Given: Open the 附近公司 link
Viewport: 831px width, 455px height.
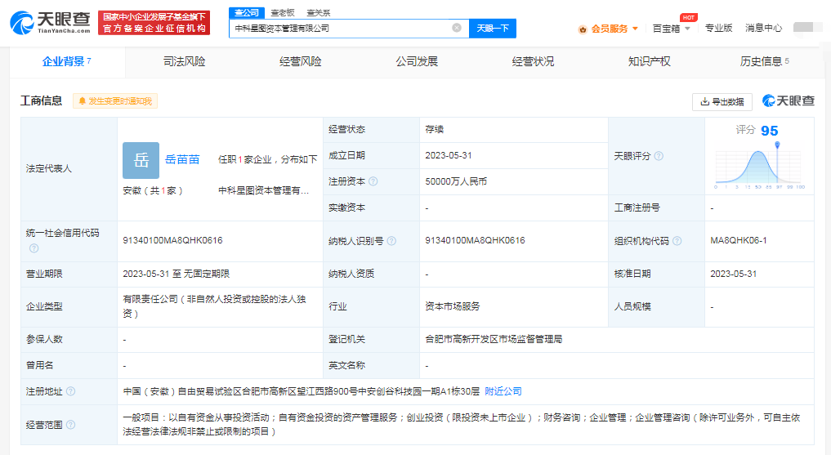Looking at the screenshot, I should pos(503,391).
